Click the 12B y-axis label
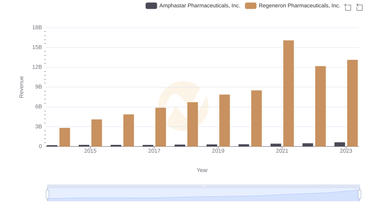This screenshot has height=212, width=368. point(37,67)
